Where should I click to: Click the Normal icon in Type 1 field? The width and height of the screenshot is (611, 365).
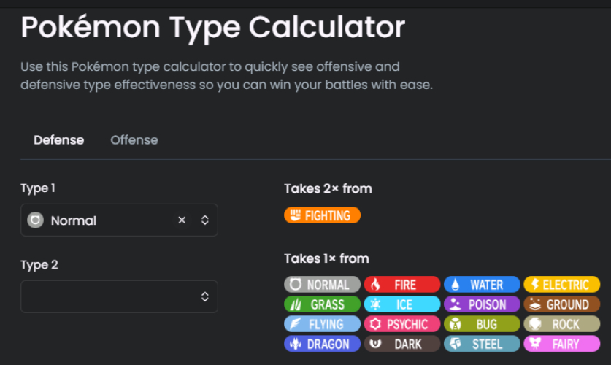tap(35, 220)
